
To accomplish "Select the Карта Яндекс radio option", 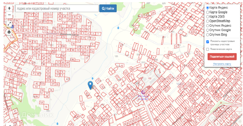I will coord(207,8).
